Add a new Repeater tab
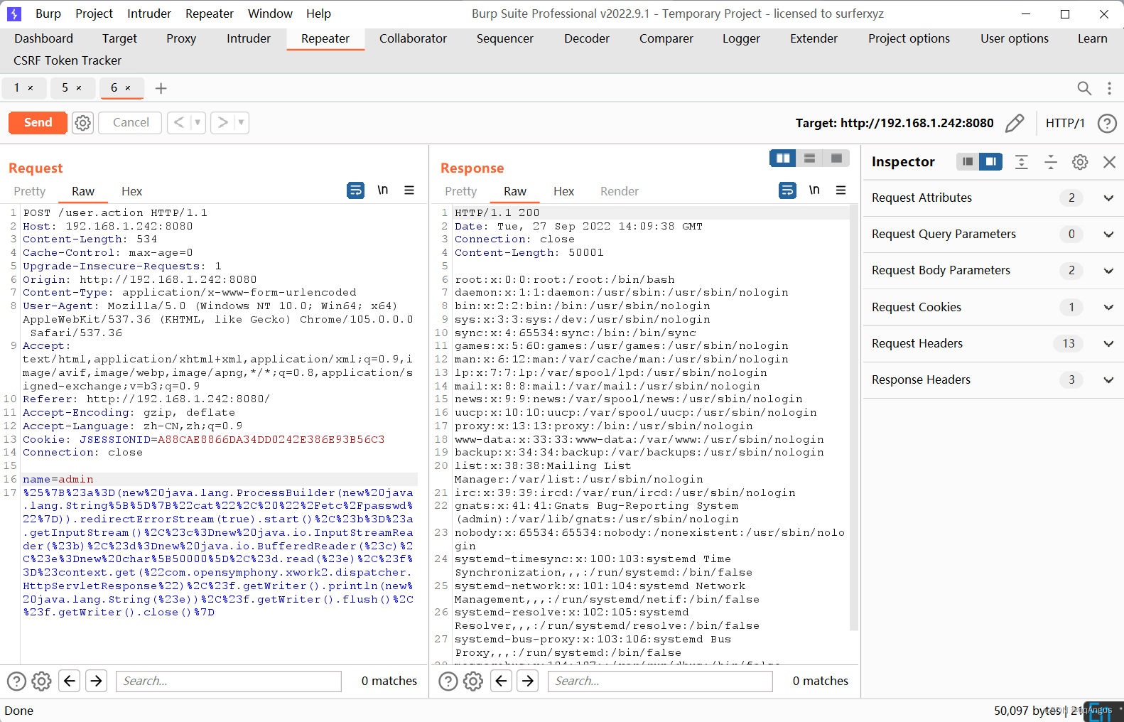The width and height of the screenshot is (1124, 722). pyautogui.click(x=161, y=88)
